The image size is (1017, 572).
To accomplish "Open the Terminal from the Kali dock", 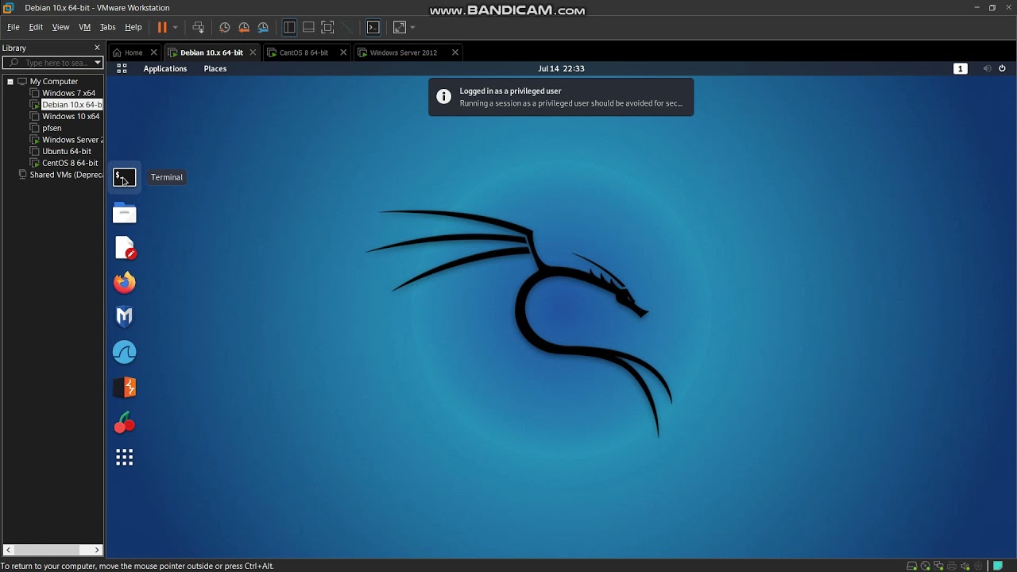I will [x=125, y=178].
